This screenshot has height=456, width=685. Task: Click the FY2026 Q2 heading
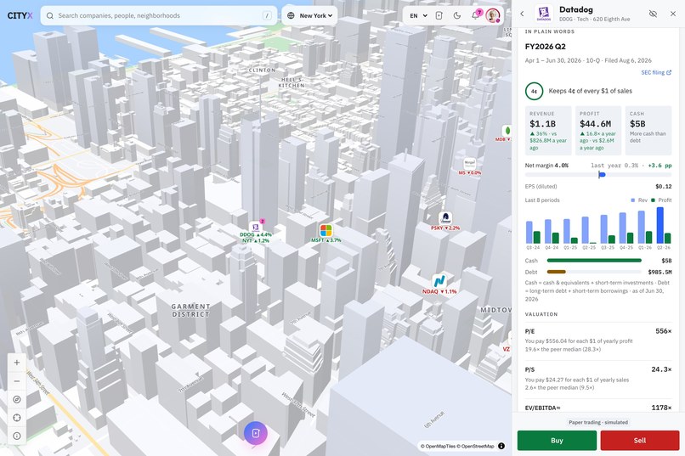(x=546, y=47)
